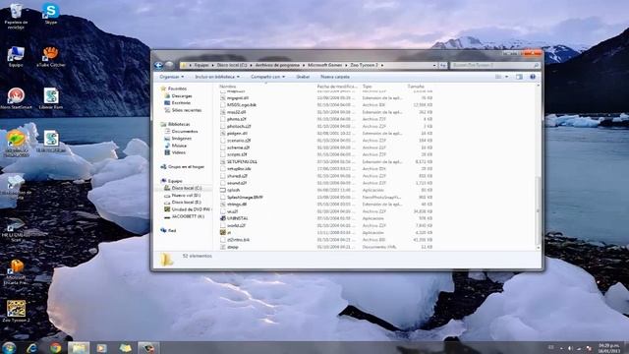The height and width of the screenshot is (354, 629).
Task: Select Bibliotecas in the navigation pane
Action: pyautogui.click(x=179, y=125)
